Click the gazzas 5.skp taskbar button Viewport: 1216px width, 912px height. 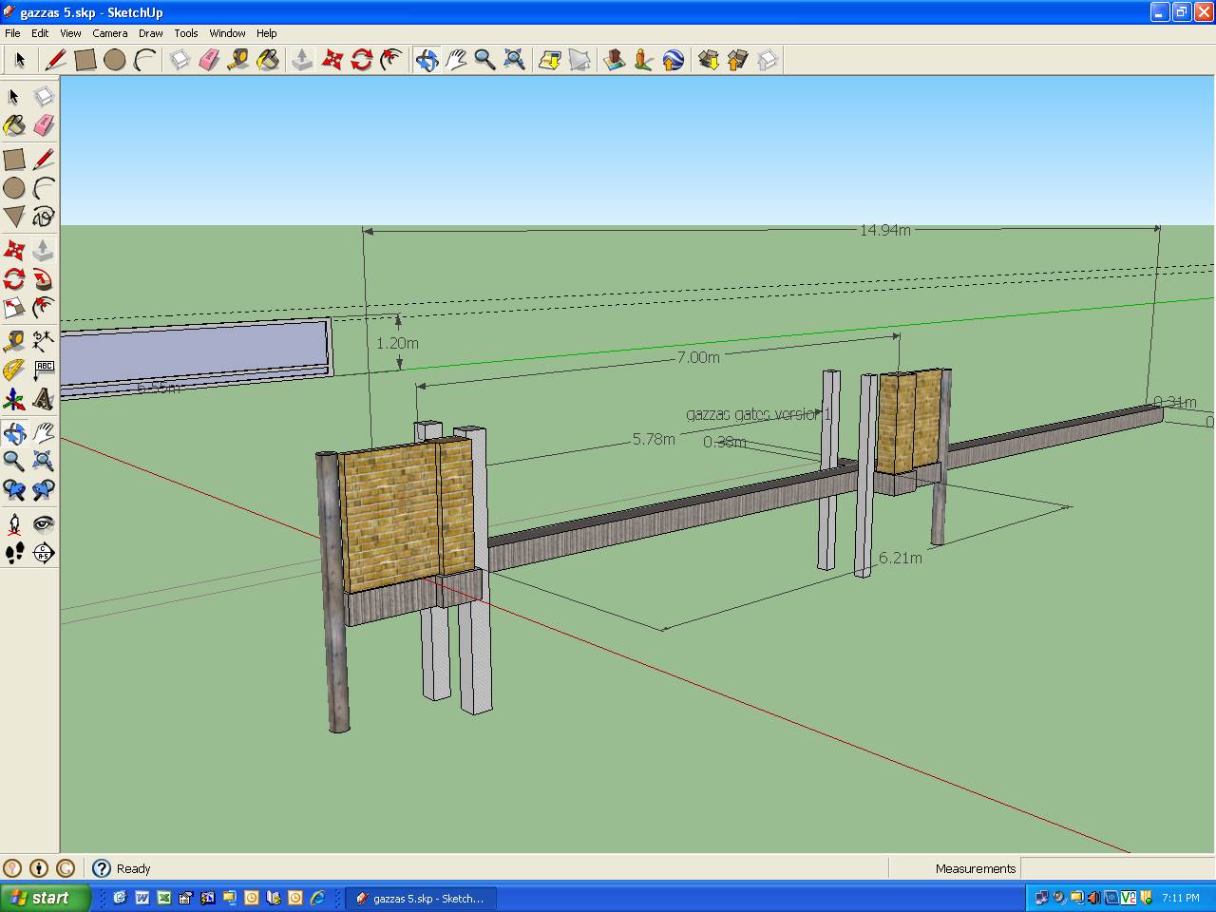[421, 898]
